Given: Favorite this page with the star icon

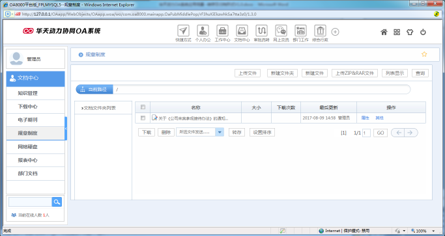Looking at the screenshot, I should click(424, 54).
